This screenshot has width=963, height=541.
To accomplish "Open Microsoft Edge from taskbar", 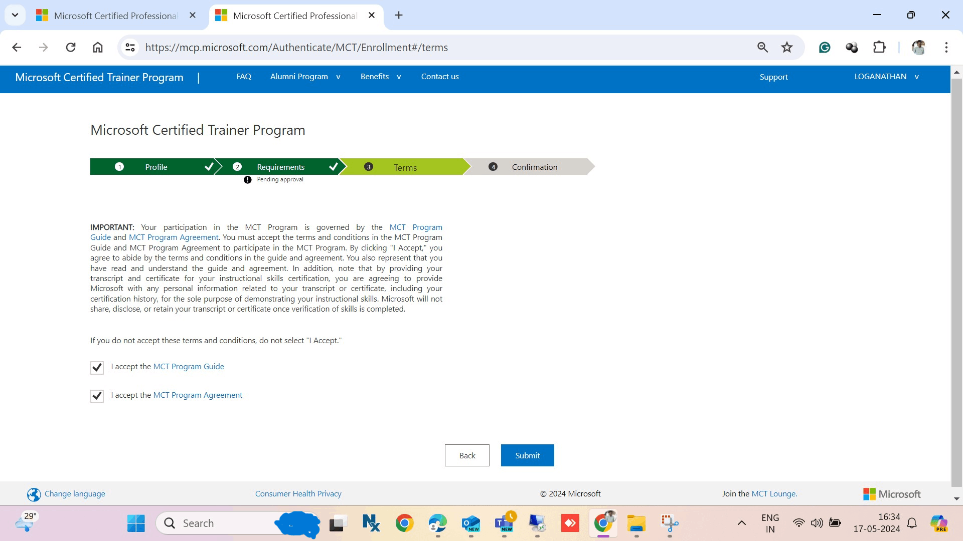I will [438, 523].
